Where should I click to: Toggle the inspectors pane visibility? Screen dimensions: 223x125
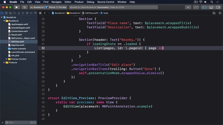click(x=218, y=7)
